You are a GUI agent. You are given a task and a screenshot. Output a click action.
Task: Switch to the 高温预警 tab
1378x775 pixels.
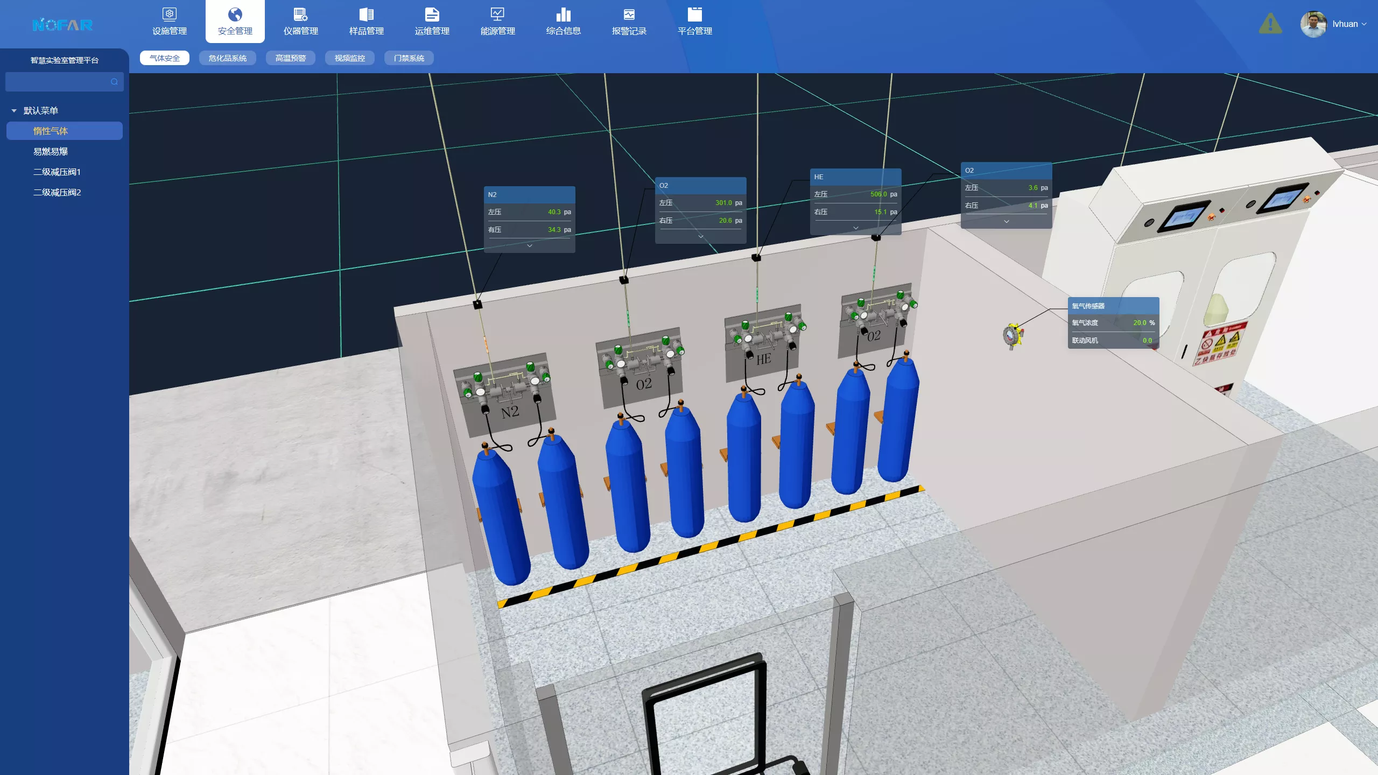click(x=291, y=58)
